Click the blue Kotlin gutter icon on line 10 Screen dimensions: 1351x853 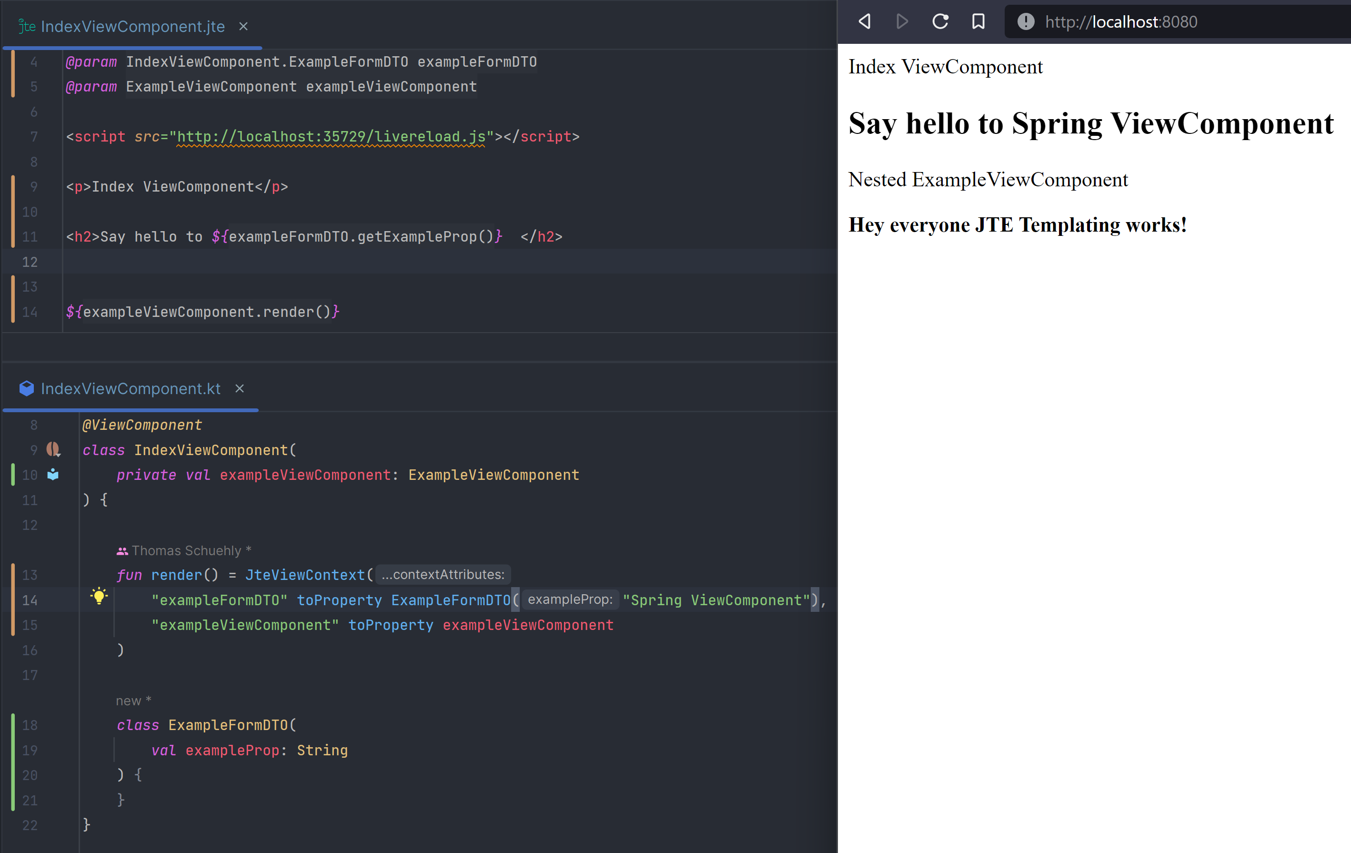pos(53,475)
